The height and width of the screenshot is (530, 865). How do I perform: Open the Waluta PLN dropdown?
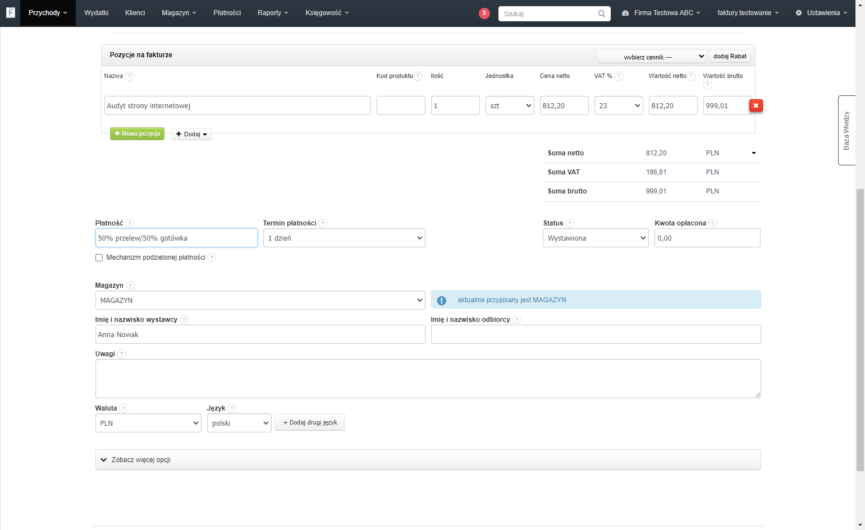[x=148, y=423]
